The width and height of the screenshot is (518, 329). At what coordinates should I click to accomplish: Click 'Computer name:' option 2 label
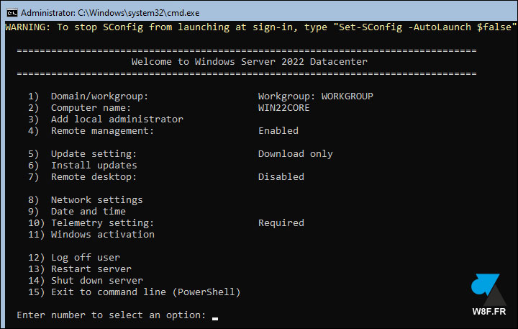[x=91, y=108]
